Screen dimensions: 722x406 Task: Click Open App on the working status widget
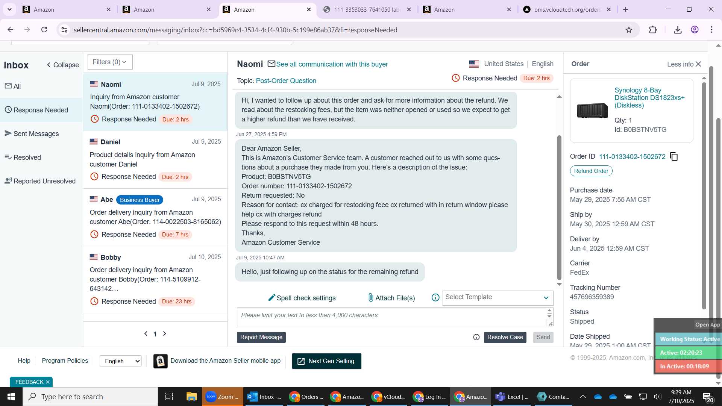tap(707, 325)
